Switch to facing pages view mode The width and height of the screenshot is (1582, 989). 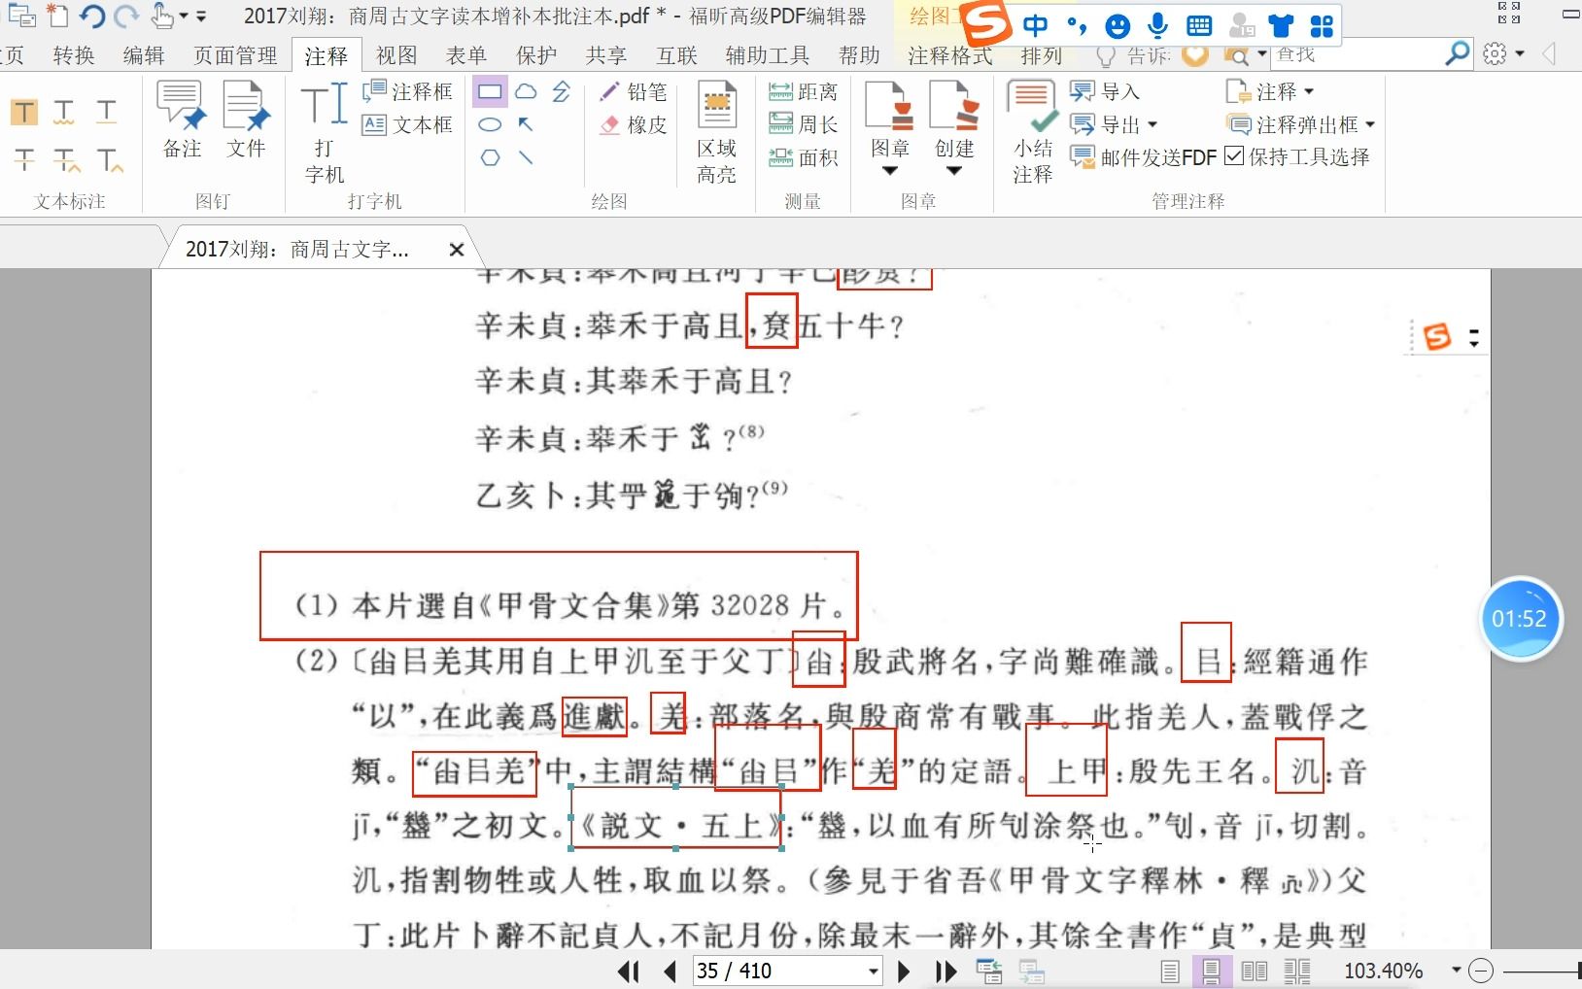[x=1255, y=971]
